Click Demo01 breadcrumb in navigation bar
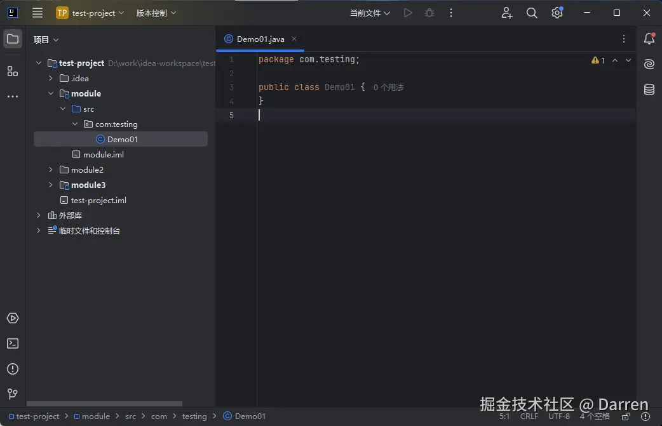 click(x=245, y=416)
